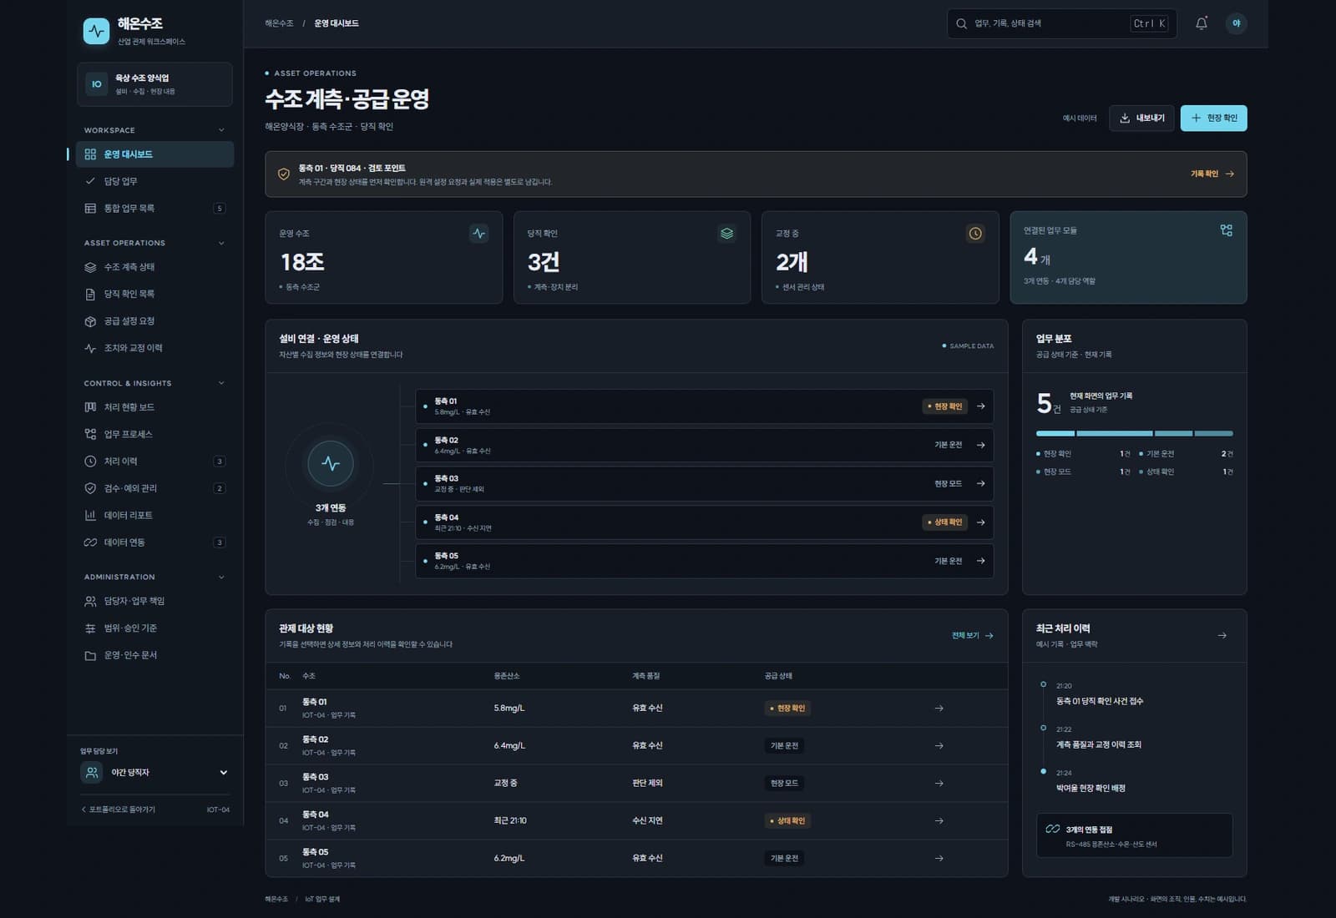Open the 야간 당직자 role dropdown
The height and width of the screenshot is (918, 1336).
pyautogui.click(x=155, y=773)
